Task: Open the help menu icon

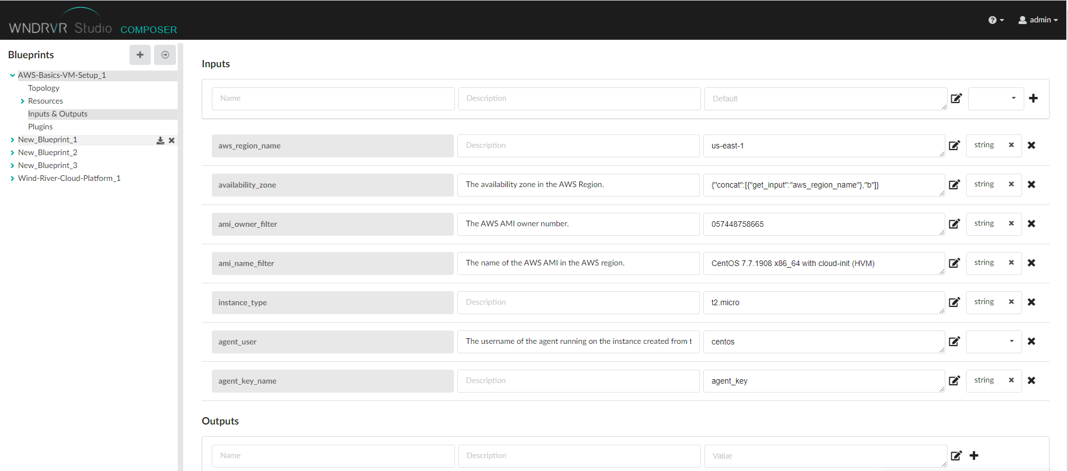Action: (996, 20)
